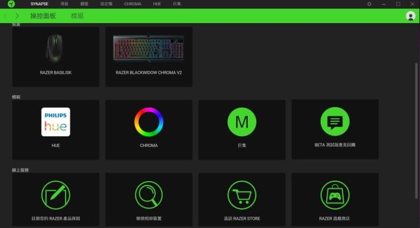
Task: Open the 模組 sub-tab in green bar
Action: click(77, 16)
